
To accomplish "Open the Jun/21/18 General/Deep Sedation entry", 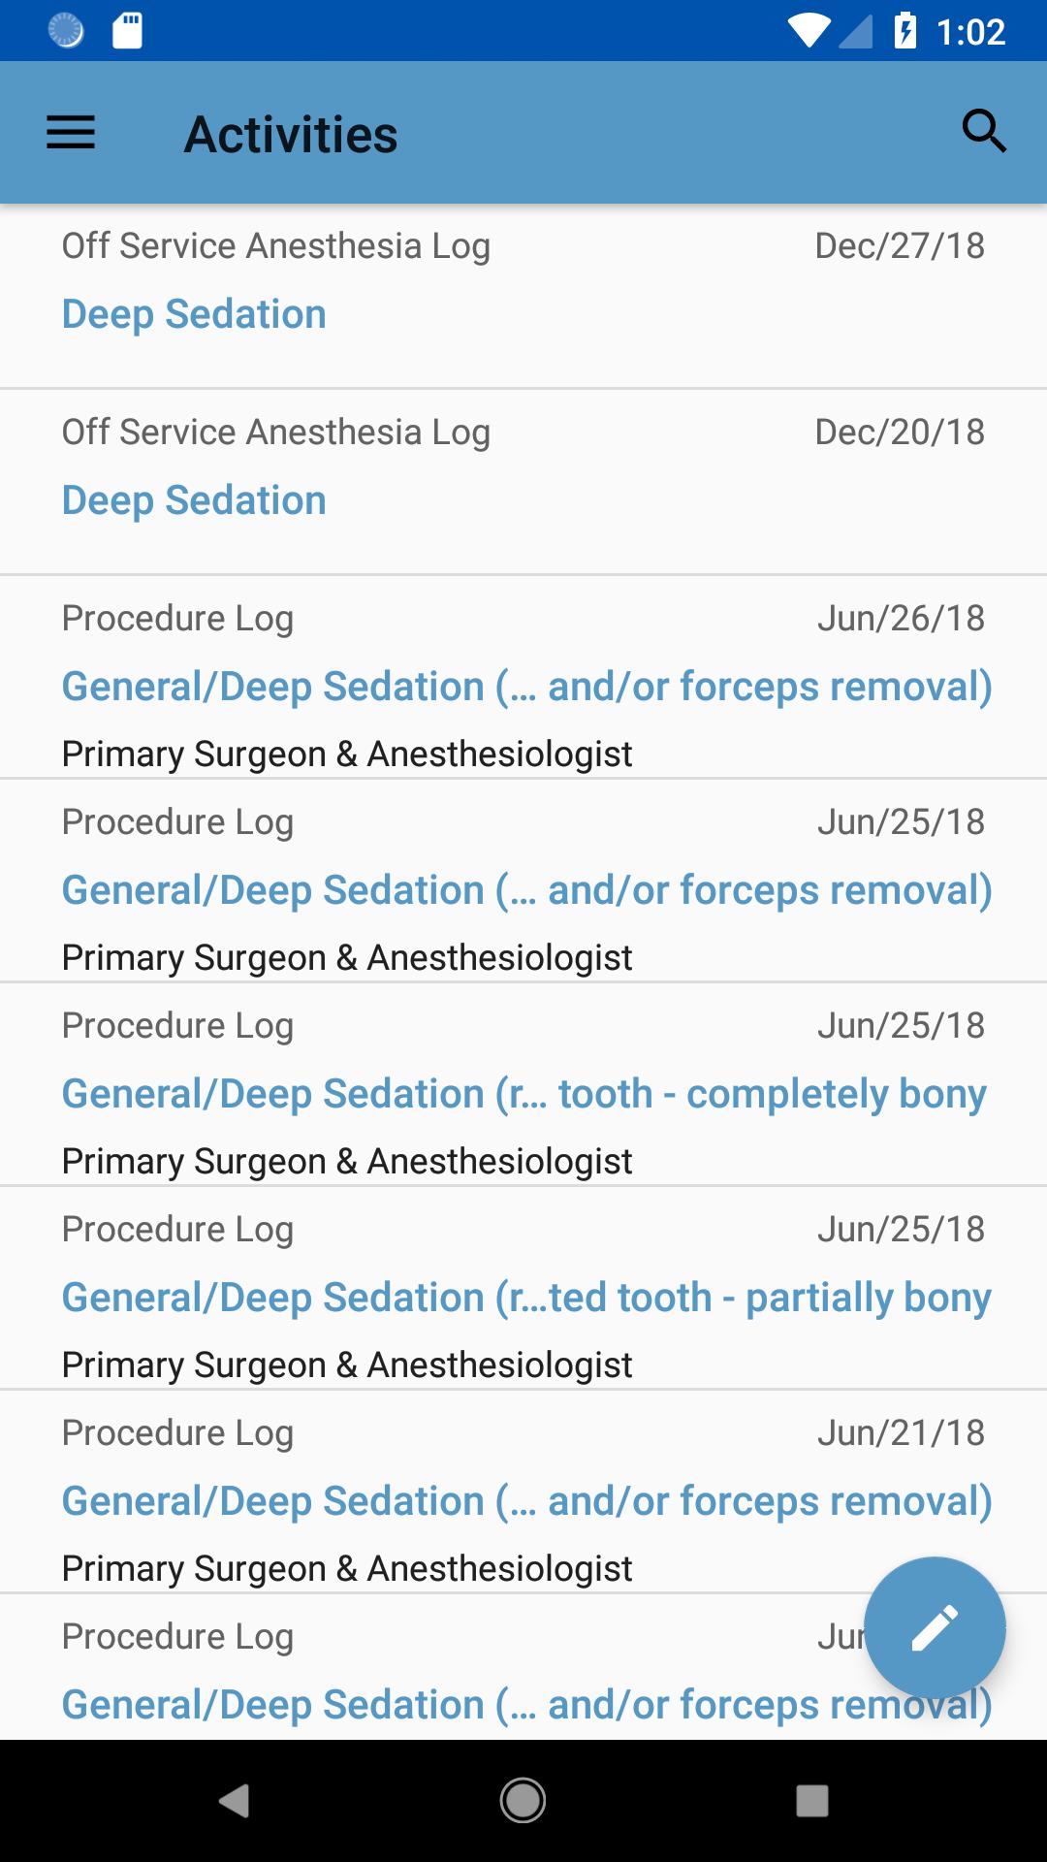I will 523,1492.
